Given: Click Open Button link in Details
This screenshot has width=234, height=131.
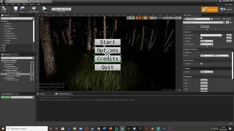Looking at the screenshot, I should pyautogui.click(x=227, y=19).
